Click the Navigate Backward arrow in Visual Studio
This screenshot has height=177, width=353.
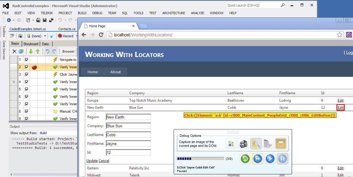coord(9,20)
